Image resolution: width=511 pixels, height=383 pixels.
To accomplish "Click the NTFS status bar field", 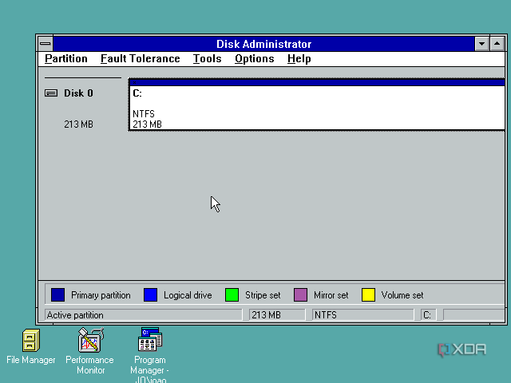I will (363, 315).
